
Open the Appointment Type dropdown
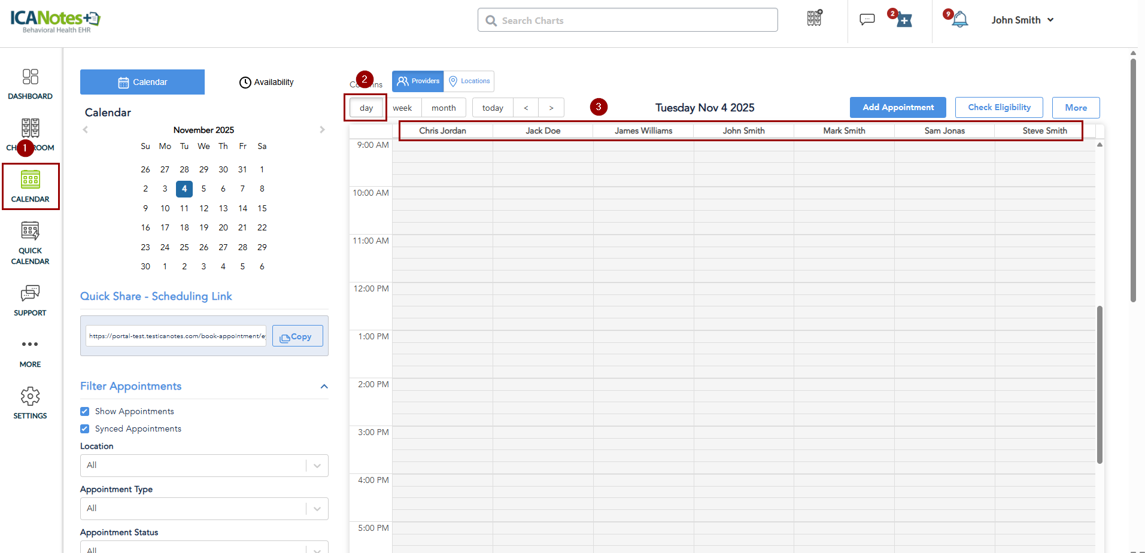(204, 509)
